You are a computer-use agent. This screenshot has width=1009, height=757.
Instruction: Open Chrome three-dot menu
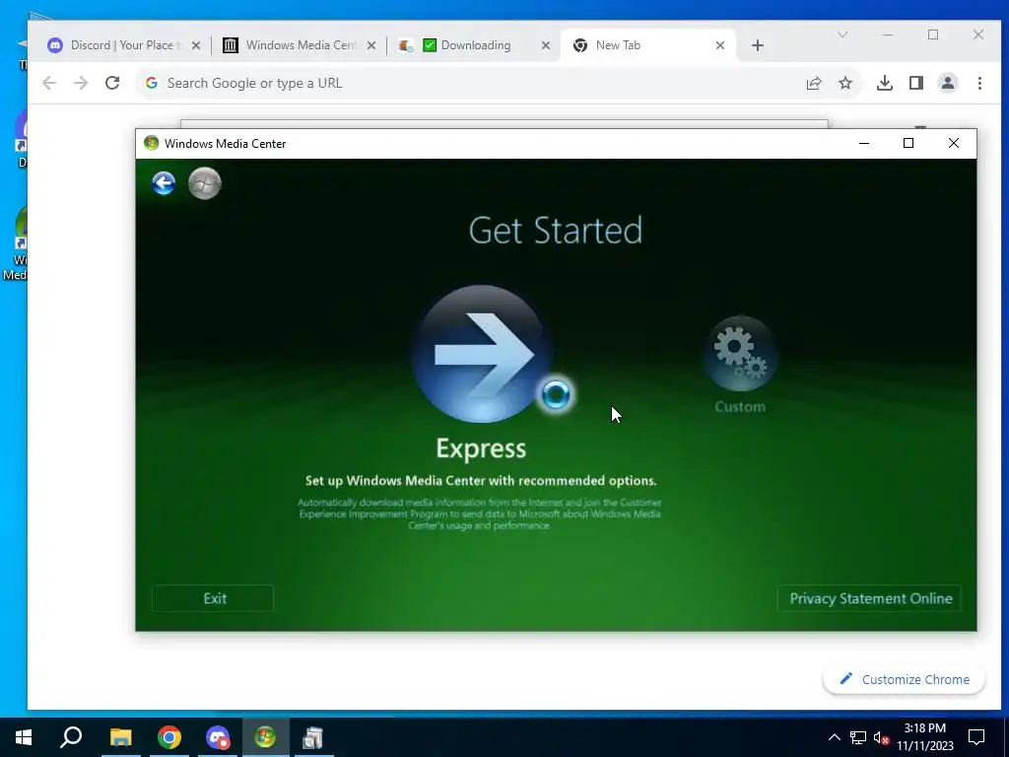(979, 83)
